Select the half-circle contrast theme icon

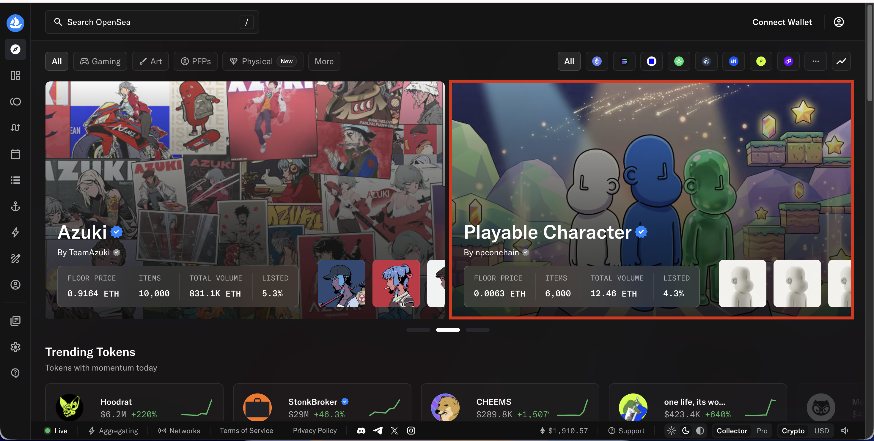pos(700,431)
